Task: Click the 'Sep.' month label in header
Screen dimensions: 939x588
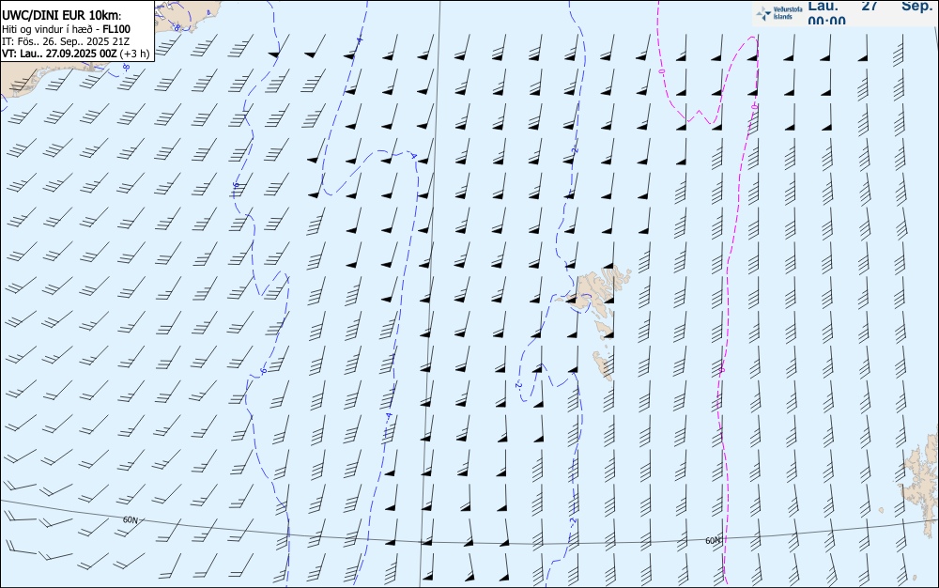Action: click(x=917, y=6)
